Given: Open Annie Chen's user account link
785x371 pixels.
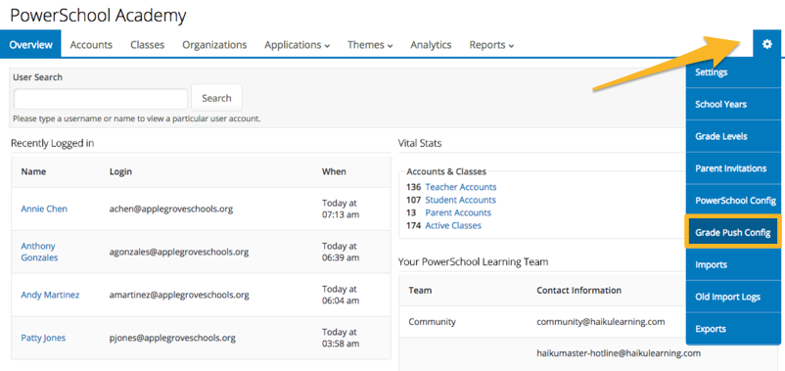Looking at the screenshot, I should click(44, 209).
